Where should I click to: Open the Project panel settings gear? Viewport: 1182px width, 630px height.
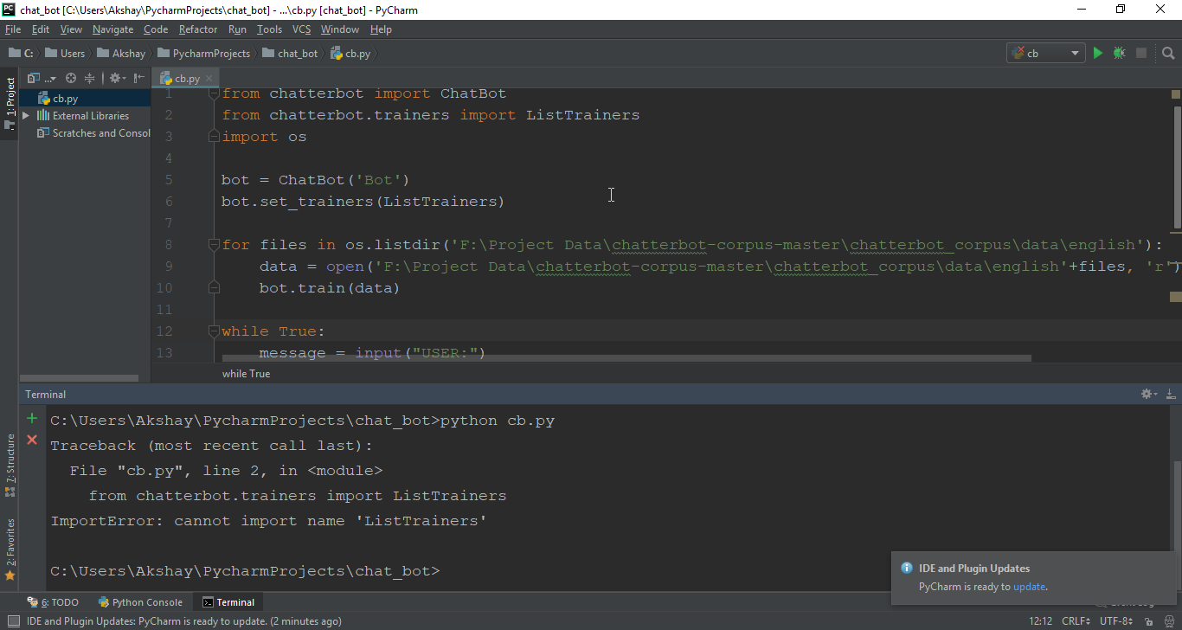tap(114, 78)
